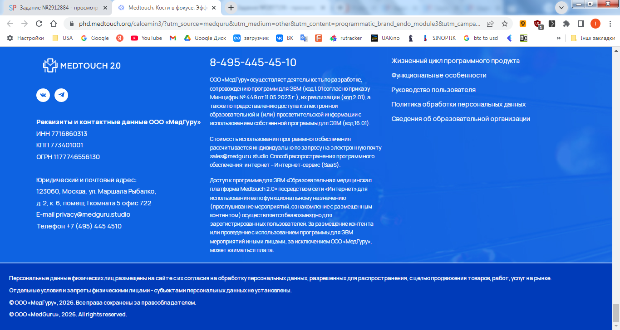Click Телефон +7 (495) 445 4510
The width and height of the screenshot is (620, 330).
(x=79, y=226)
